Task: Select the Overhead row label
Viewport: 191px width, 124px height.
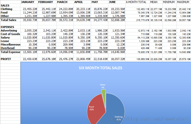Action: 10,48
